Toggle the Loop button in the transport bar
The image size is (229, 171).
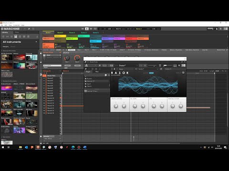click(x=95, y=28)
